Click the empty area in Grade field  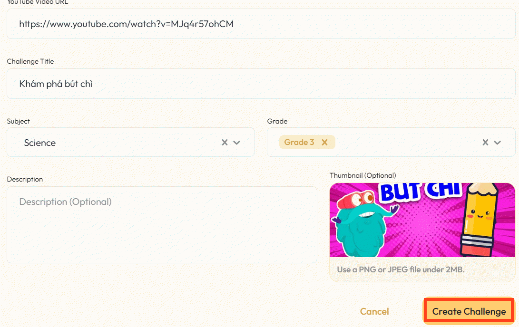pyautogui.click(x=404, y=143)
